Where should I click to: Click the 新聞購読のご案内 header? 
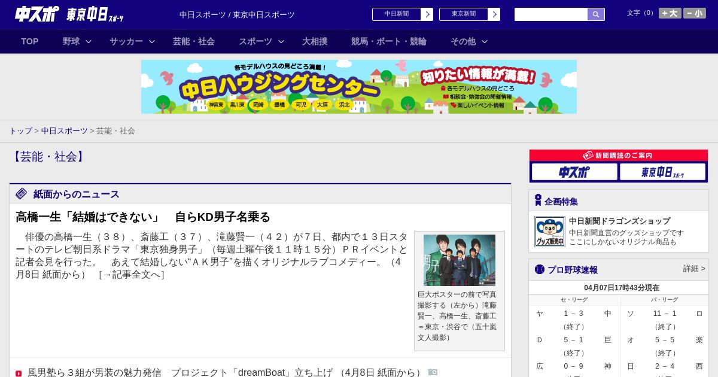point(619,156)
